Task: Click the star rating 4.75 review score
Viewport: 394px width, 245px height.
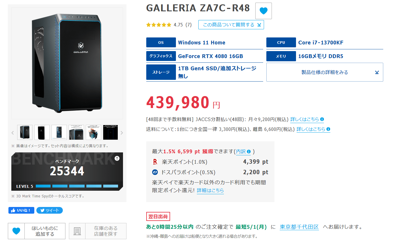Action: click(169, 25)
